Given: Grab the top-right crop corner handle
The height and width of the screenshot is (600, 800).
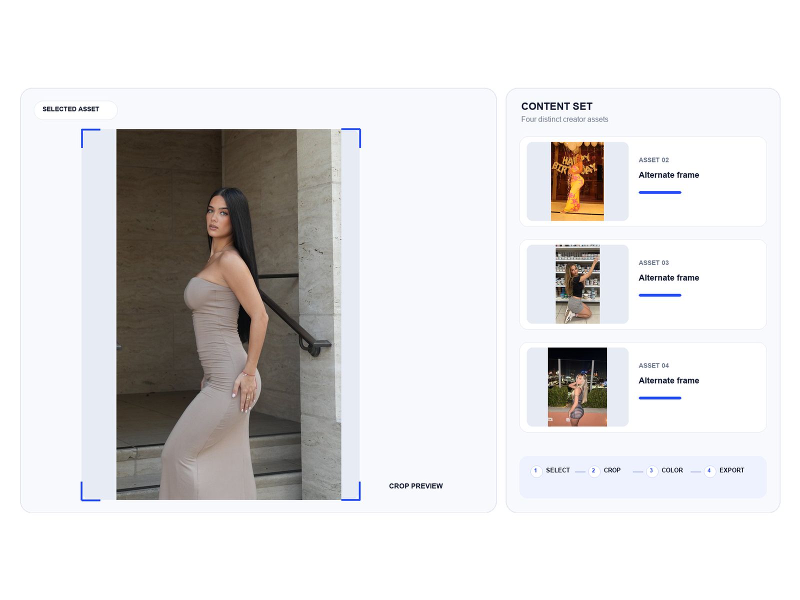Looking at the screenshot, I should pos(351,138).
